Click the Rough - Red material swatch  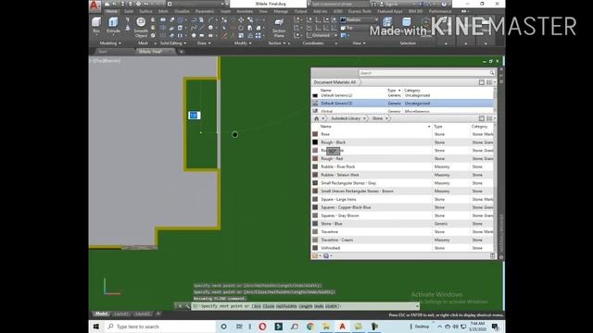click(315, 158)
